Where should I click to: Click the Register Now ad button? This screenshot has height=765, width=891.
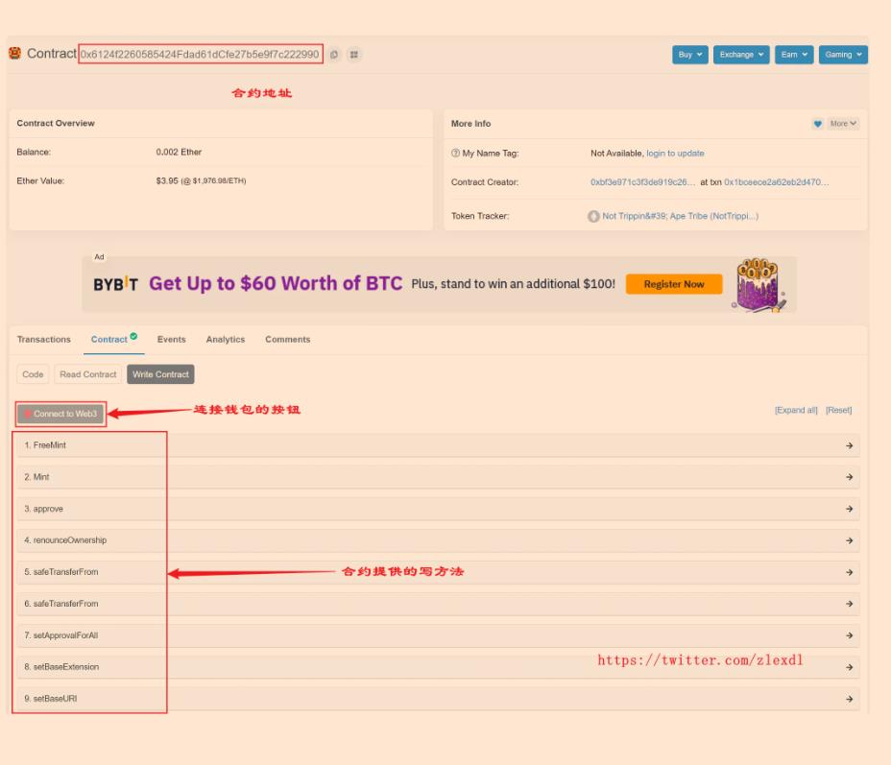[x=674, y=284]
